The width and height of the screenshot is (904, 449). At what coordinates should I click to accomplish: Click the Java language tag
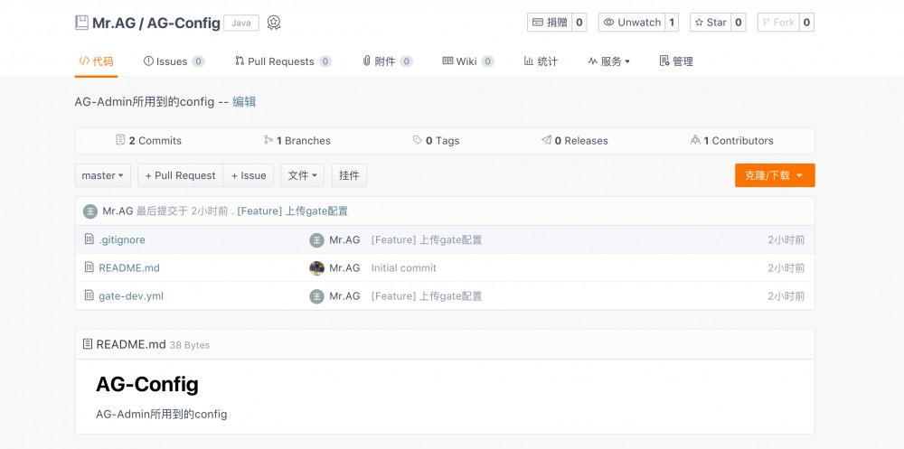241,23
